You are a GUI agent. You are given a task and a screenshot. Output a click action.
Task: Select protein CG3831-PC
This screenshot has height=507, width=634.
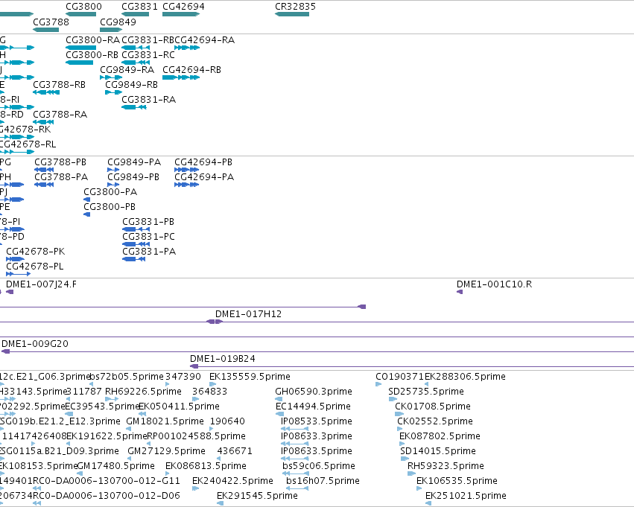136,244
